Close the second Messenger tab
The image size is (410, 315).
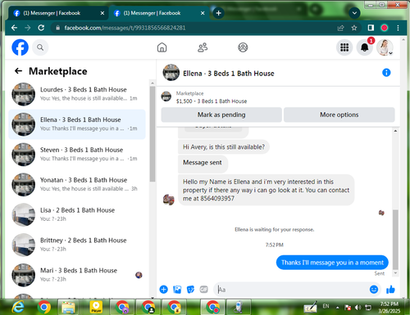tap(203, 13)
